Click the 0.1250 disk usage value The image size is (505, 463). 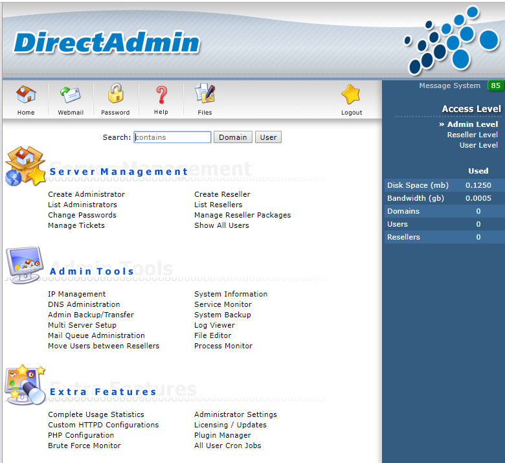tap(478, 185)
